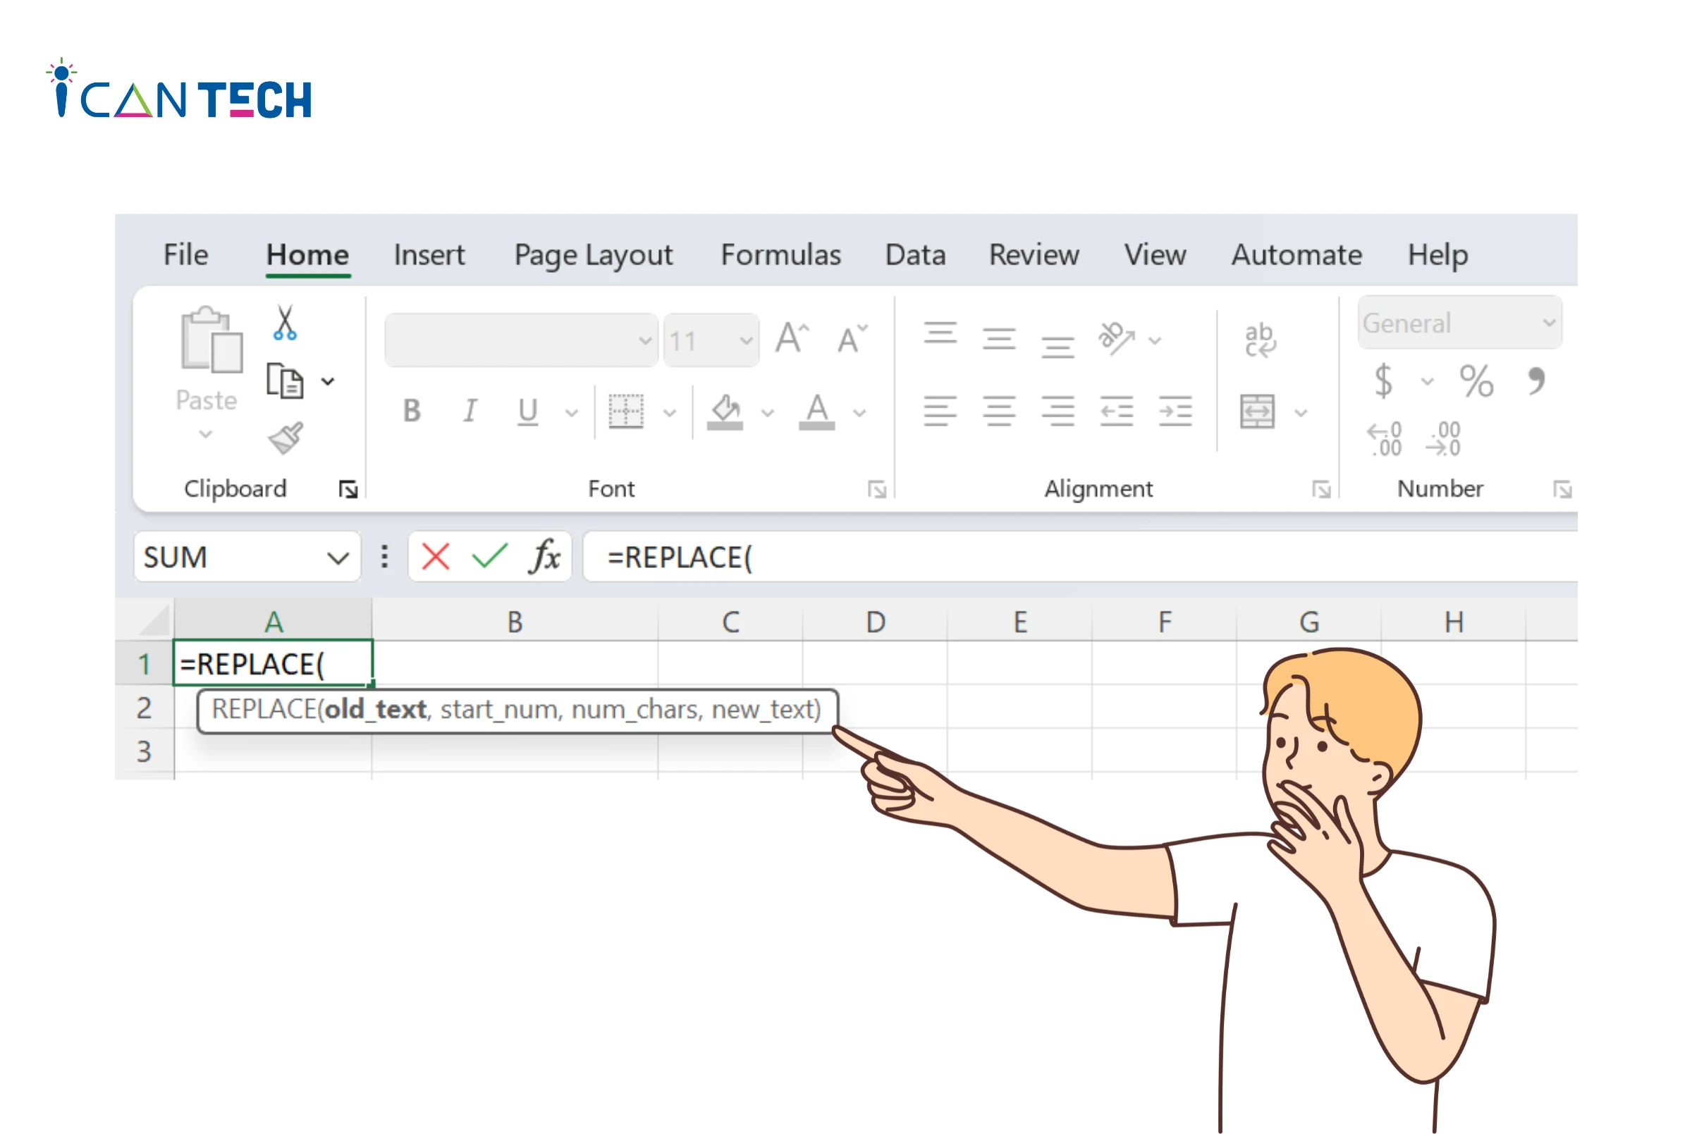Click in the formula bar input
This screenshot has width=1692, height=1134.
point(1079,557)
